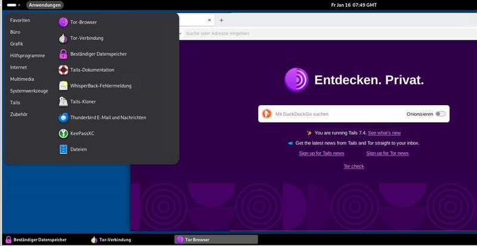Screen dimensions: 477x246
Task: Choose the Multimedia category
Action: click(22, 79)
